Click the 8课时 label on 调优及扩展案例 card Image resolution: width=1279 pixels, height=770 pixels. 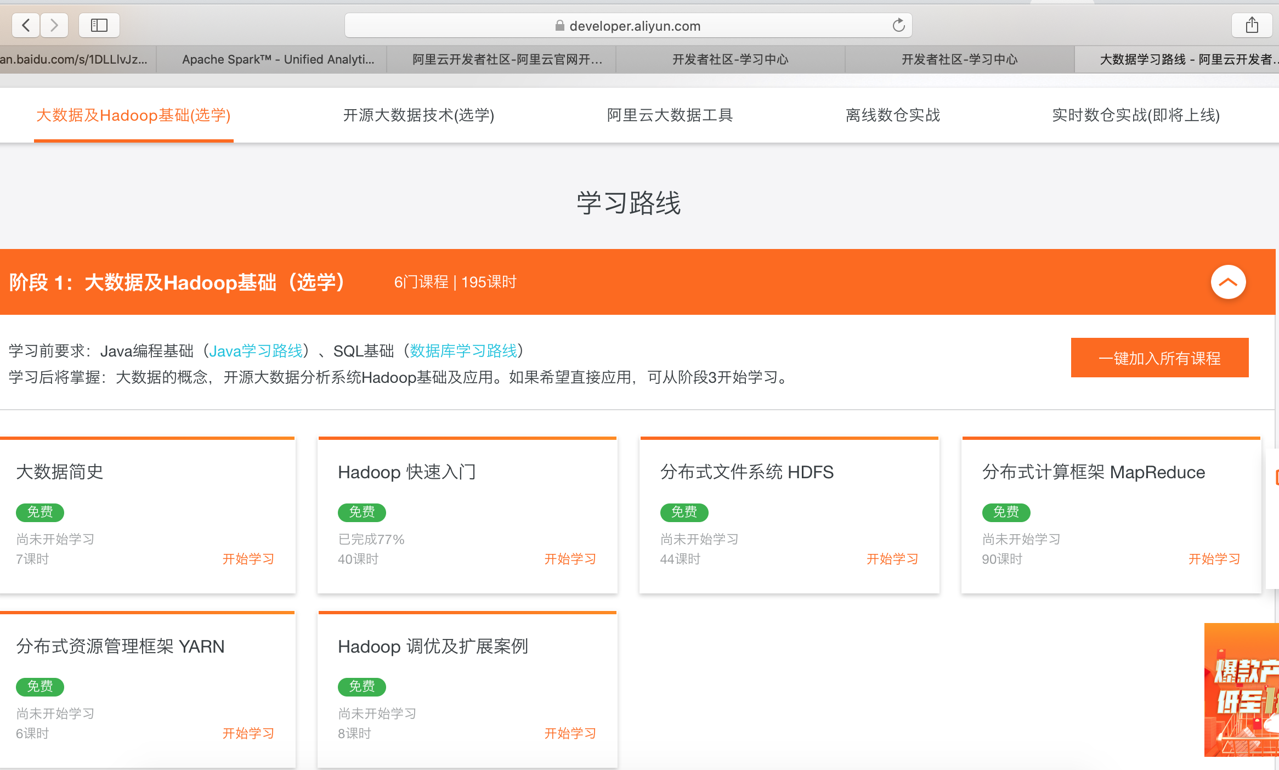tap(354, 733)
